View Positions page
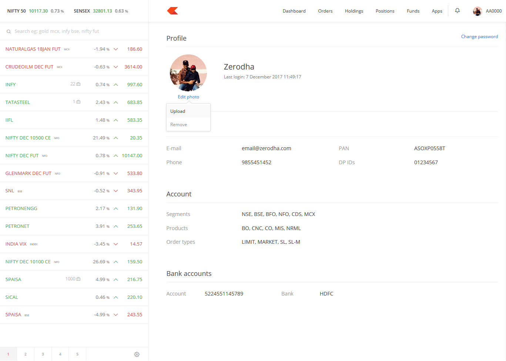The image size is (506, 361). [385, 11]
